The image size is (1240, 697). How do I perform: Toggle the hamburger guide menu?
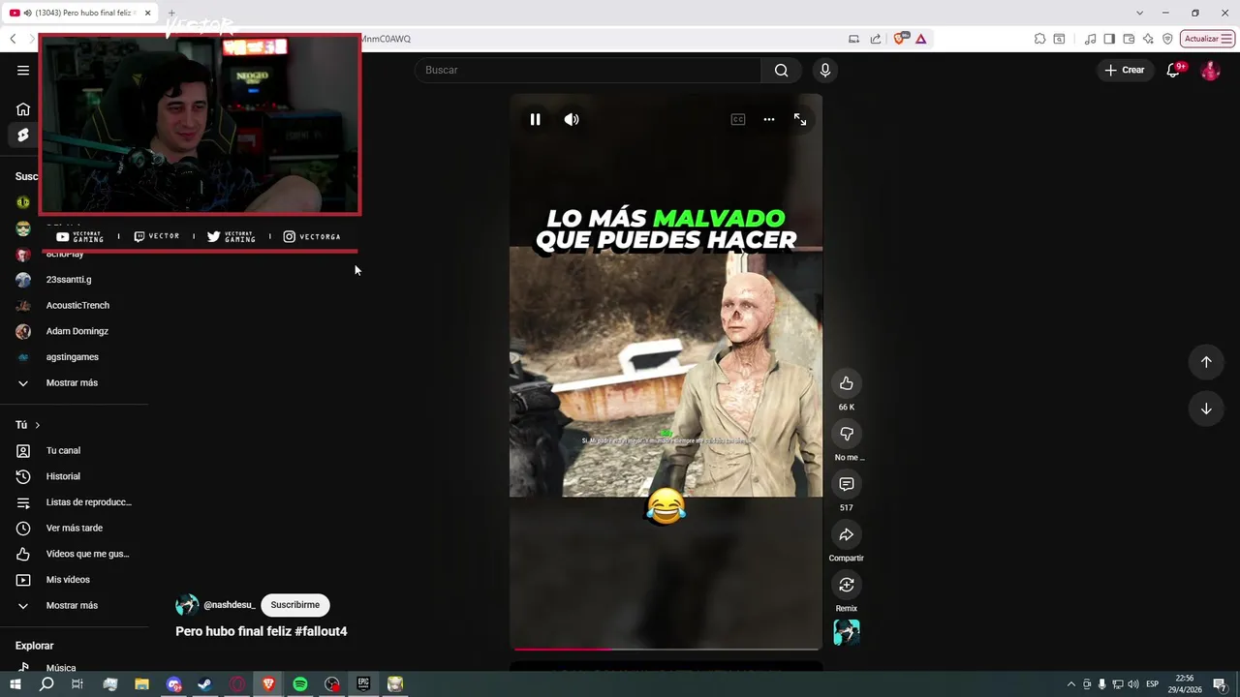click(x=23, y=70)
